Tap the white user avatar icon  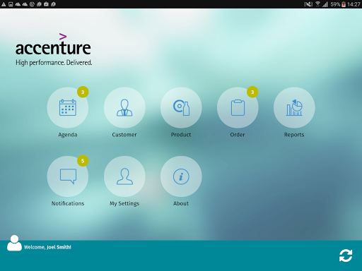(x=14, y=243)
